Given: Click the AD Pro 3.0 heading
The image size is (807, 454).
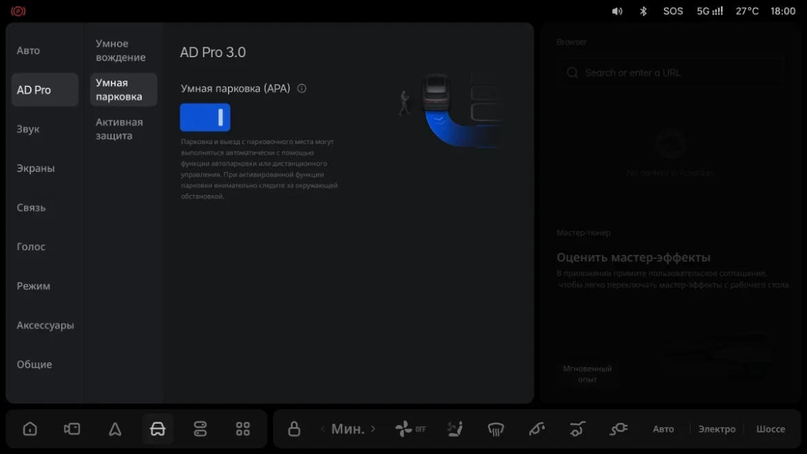Looking at the screenshot, I should tap(213, 52).
